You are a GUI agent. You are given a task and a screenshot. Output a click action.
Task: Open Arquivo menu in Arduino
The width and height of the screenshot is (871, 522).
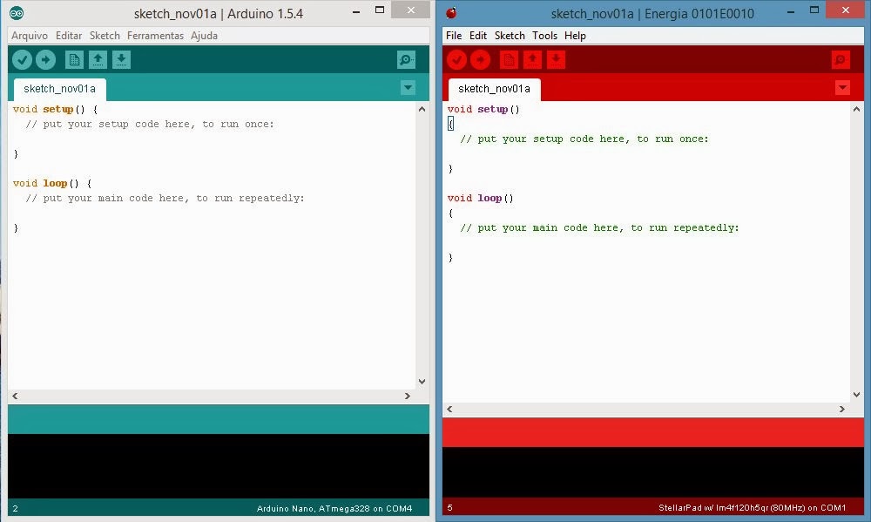(30, 36)
